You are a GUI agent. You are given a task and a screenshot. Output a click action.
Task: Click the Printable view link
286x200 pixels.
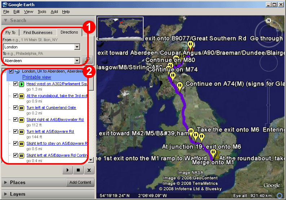click(36, 77)
